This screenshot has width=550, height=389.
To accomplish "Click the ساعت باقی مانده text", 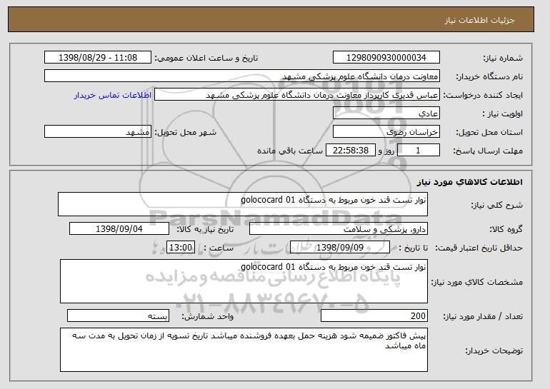I will [290, 151].
